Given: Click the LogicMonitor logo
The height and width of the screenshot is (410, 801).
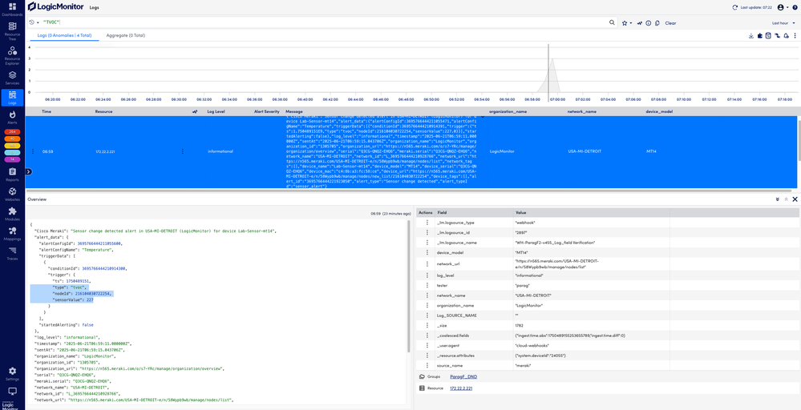Looking at the screenshot, I should [57, 6].
